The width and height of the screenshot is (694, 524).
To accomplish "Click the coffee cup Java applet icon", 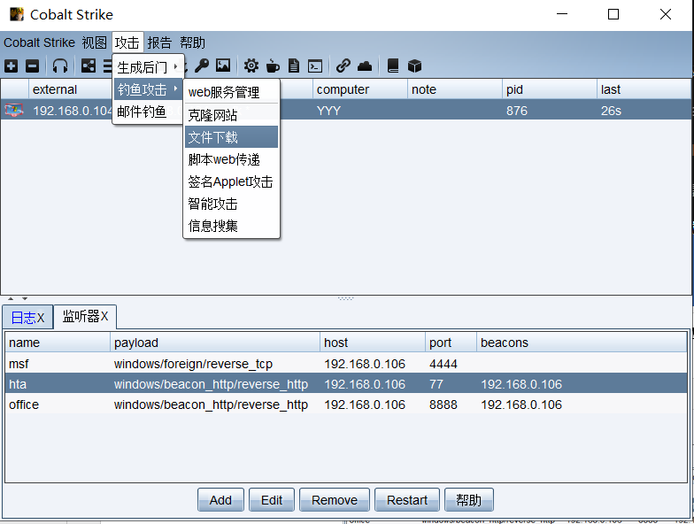I will click(273, 66).
